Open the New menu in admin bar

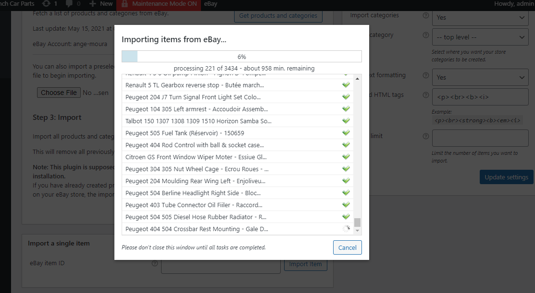click(x=101, y=4)
